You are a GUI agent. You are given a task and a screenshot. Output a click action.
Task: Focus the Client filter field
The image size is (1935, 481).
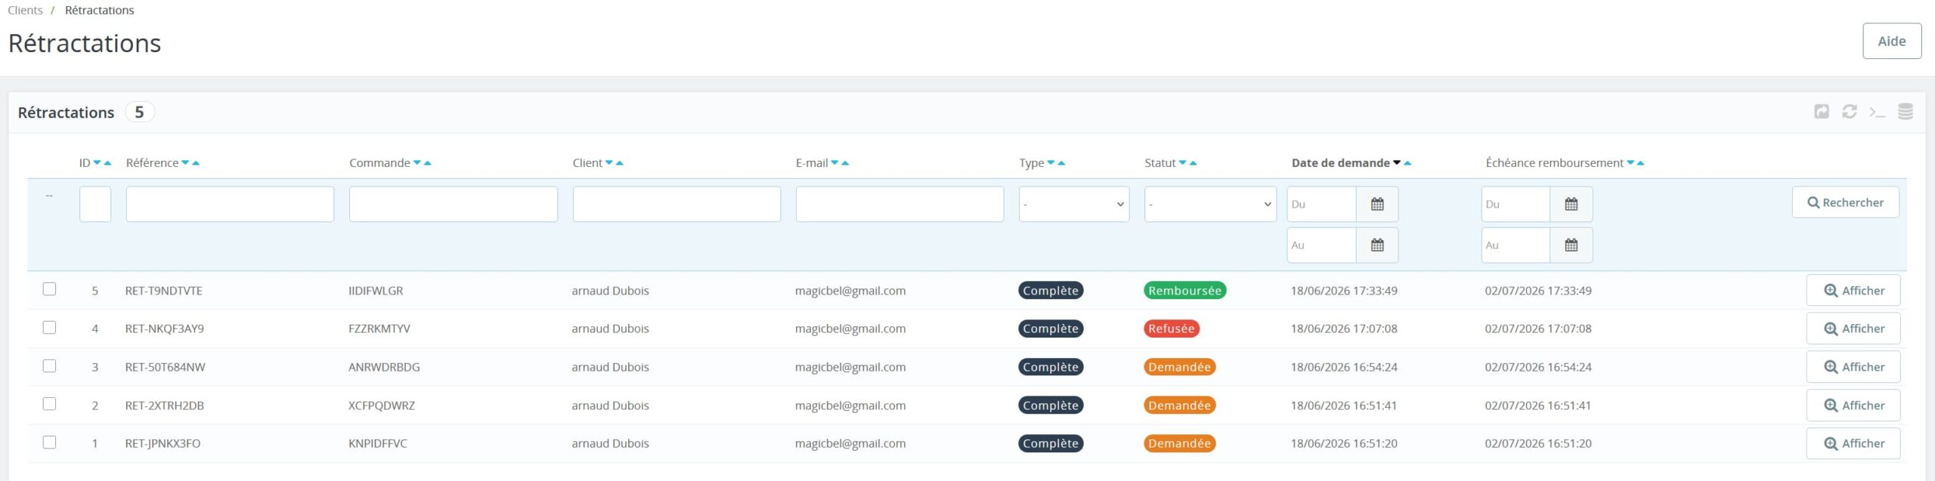click(x=676, y=204)
